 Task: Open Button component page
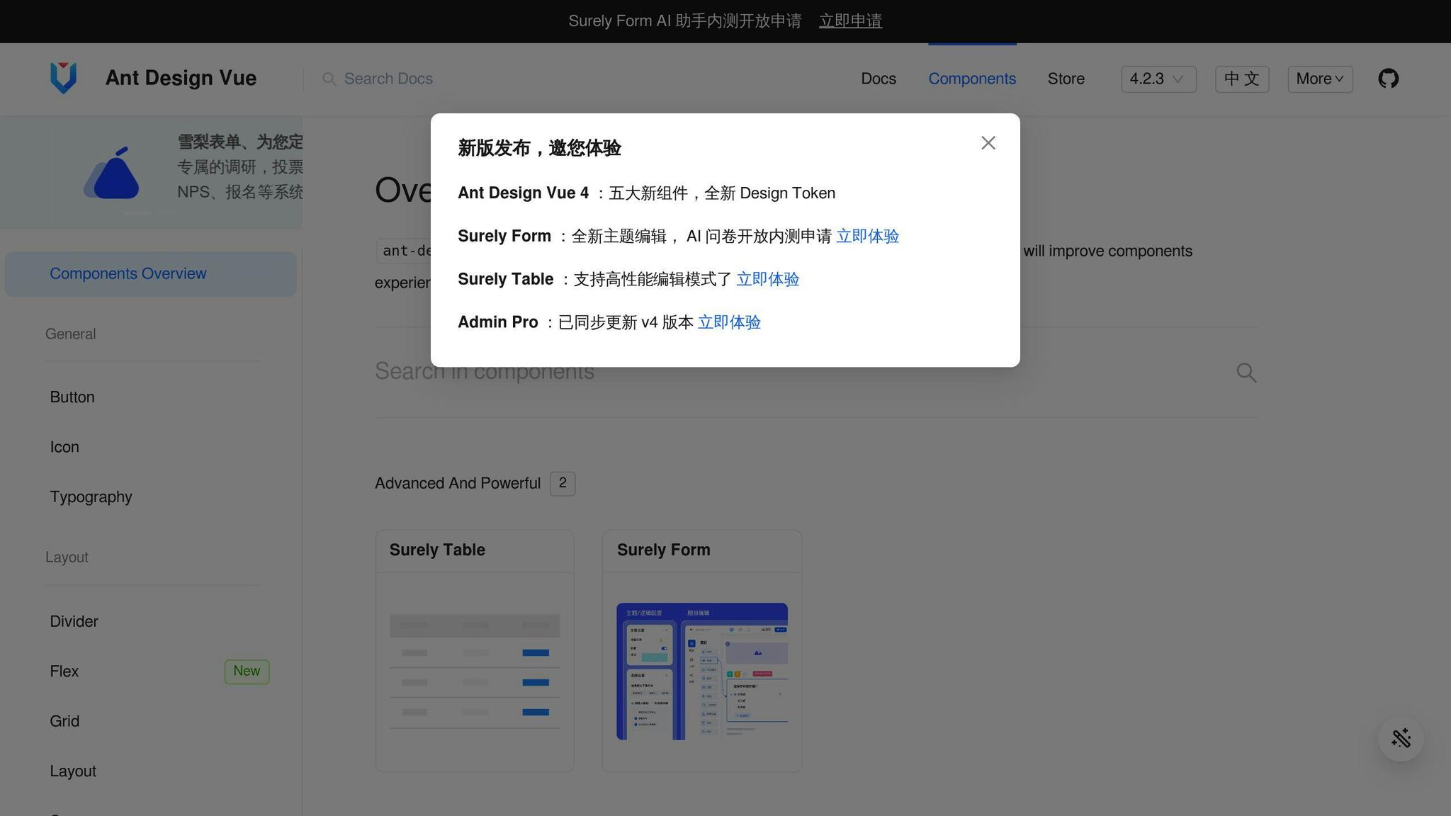pyautogui.click(x=72, y=397)
